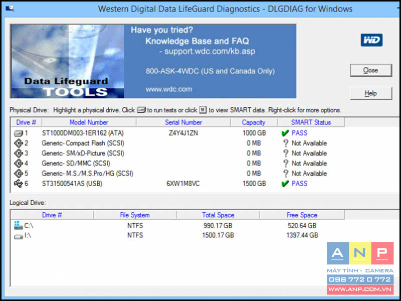
Task: Click the 0 MB capacity for SD/MMC
Action: [254, 164]
